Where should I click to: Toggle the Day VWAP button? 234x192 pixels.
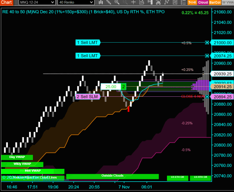(x=17, y=157)
